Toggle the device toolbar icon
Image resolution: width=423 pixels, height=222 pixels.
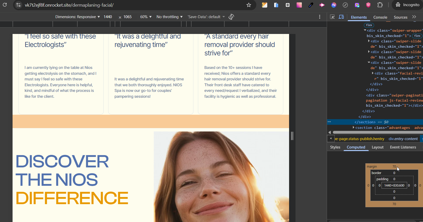341,17
